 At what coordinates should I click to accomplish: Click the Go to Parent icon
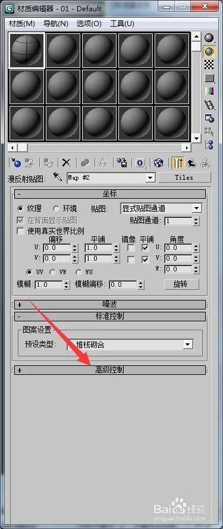[x=191, y=163]
